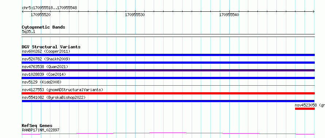Click the short red nsv4523058 bar
Screen dimensions: 325x138
305,109
